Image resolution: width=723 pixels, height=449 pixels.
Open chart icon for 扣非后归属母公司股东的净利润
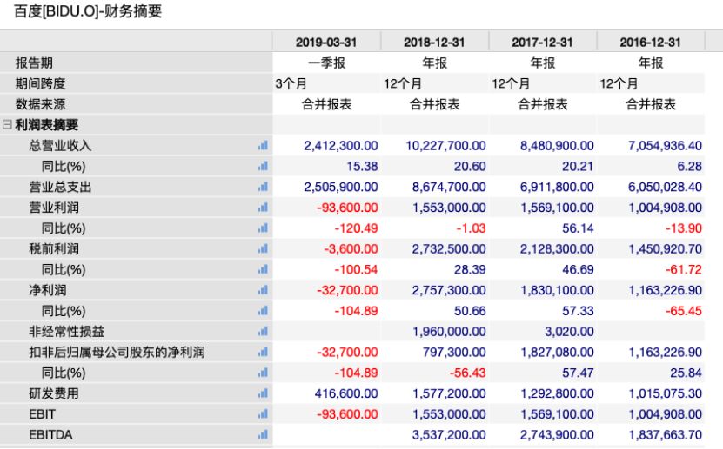[263, 353]
